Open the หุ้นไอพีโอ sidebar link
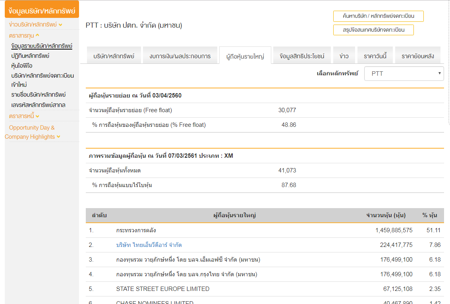Image resolution: width=450 pixels, height=304 pixels. tap(22, 66)
